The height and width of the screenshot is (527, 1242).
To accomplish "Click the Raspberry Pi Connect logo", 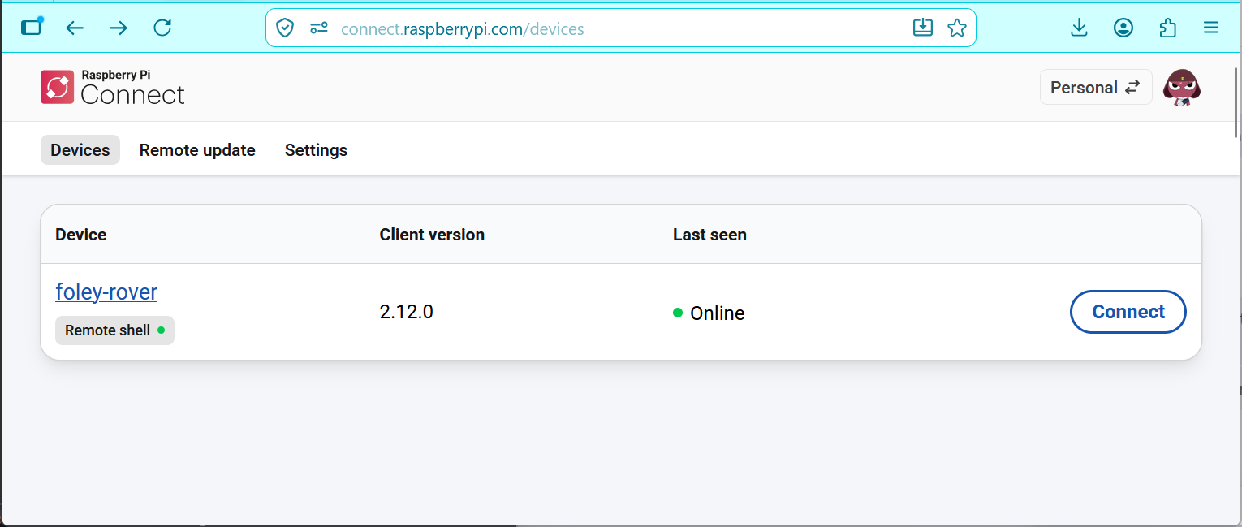I will pyautogui.click(x=113, y=87).
